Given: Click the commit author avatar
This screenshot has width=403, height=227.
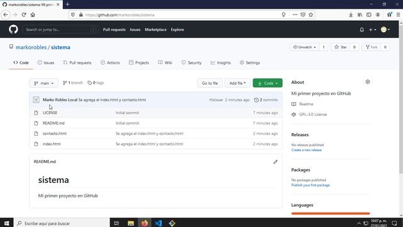Looking at the screenshot, I should click(36, 100).
